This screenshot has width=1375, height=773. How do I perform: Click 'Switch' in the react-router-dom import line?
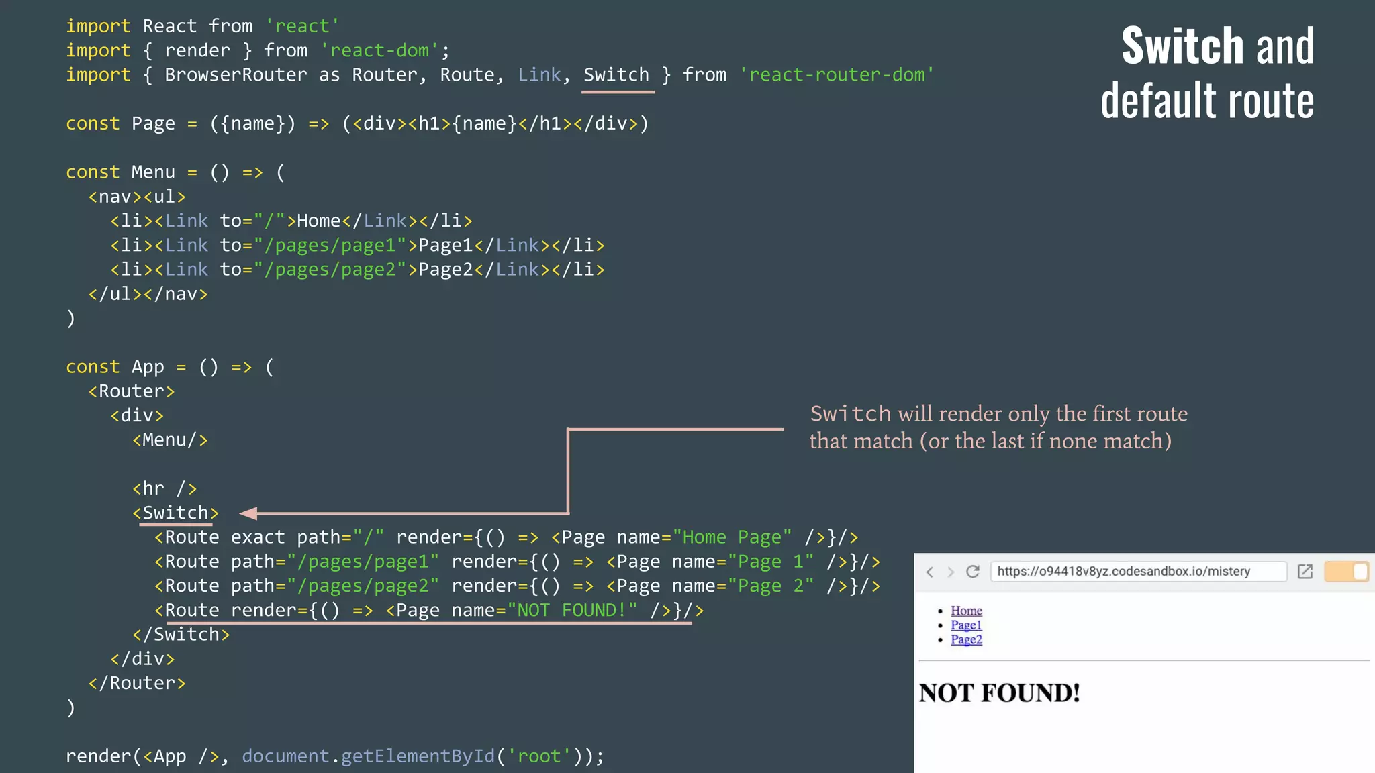pos(616,74)
